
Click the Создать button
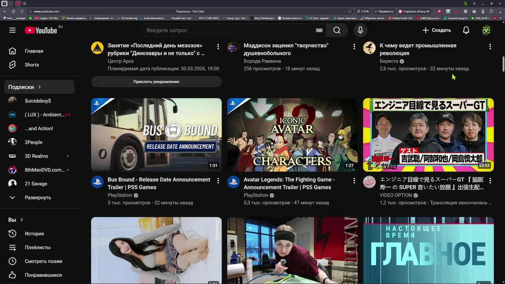(x=436, y=30)
